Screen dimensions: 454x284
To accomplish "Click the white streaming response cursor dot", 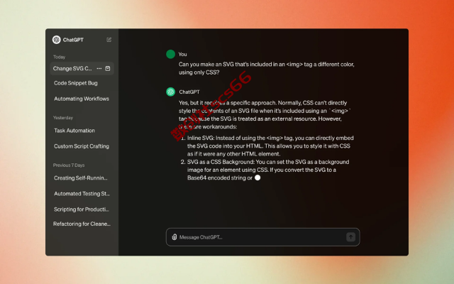I will [258, 177].
